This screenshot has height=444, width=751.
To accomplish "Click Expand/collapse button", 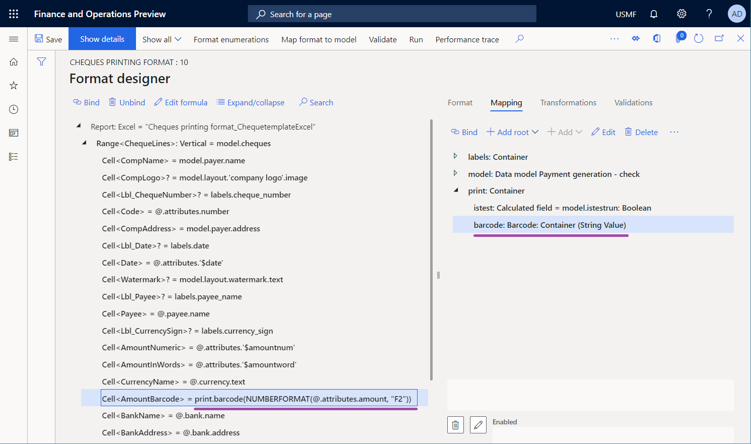I will 250,102.
